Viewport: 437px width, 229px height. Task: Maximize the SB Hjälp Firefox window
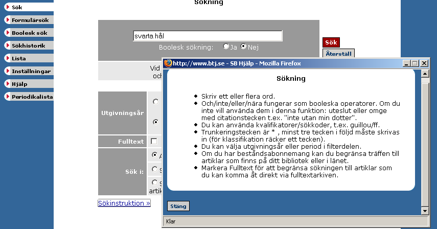click(415, 63)
